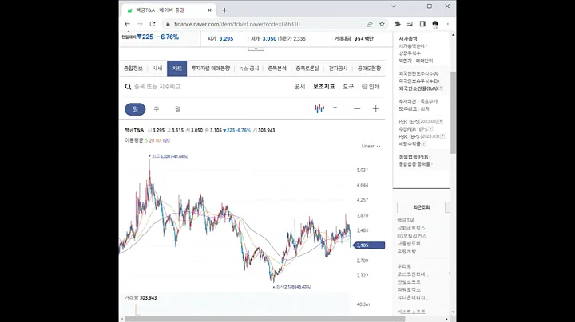Click the current price 3,105 marker
Image resolution: width=575 pixels, height=322 pixels.
pyautogui.click(x=369, y=245)
